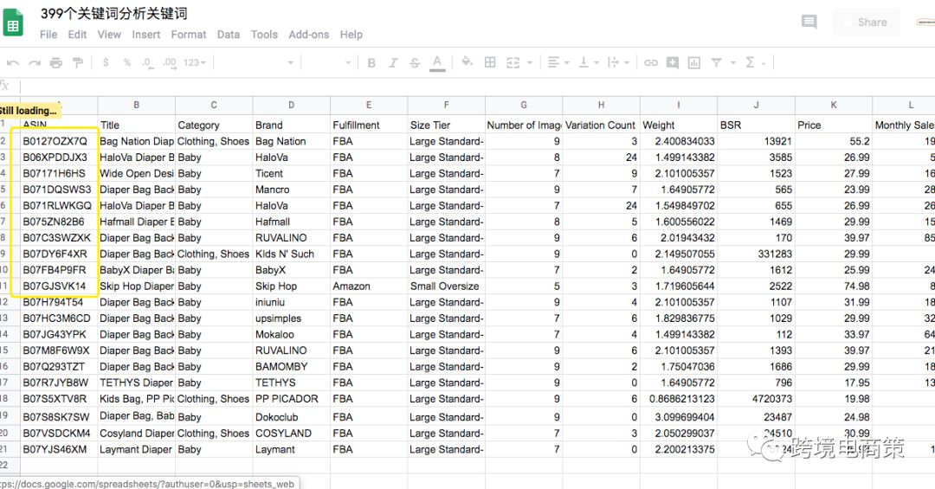Click the spreadsheet title to rename

(x=113, y=13)
